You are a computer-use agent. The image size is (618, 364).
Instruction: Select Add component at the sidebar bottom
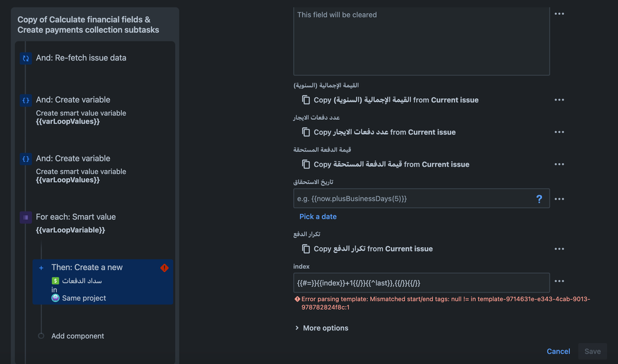click(x=77, y=336)
